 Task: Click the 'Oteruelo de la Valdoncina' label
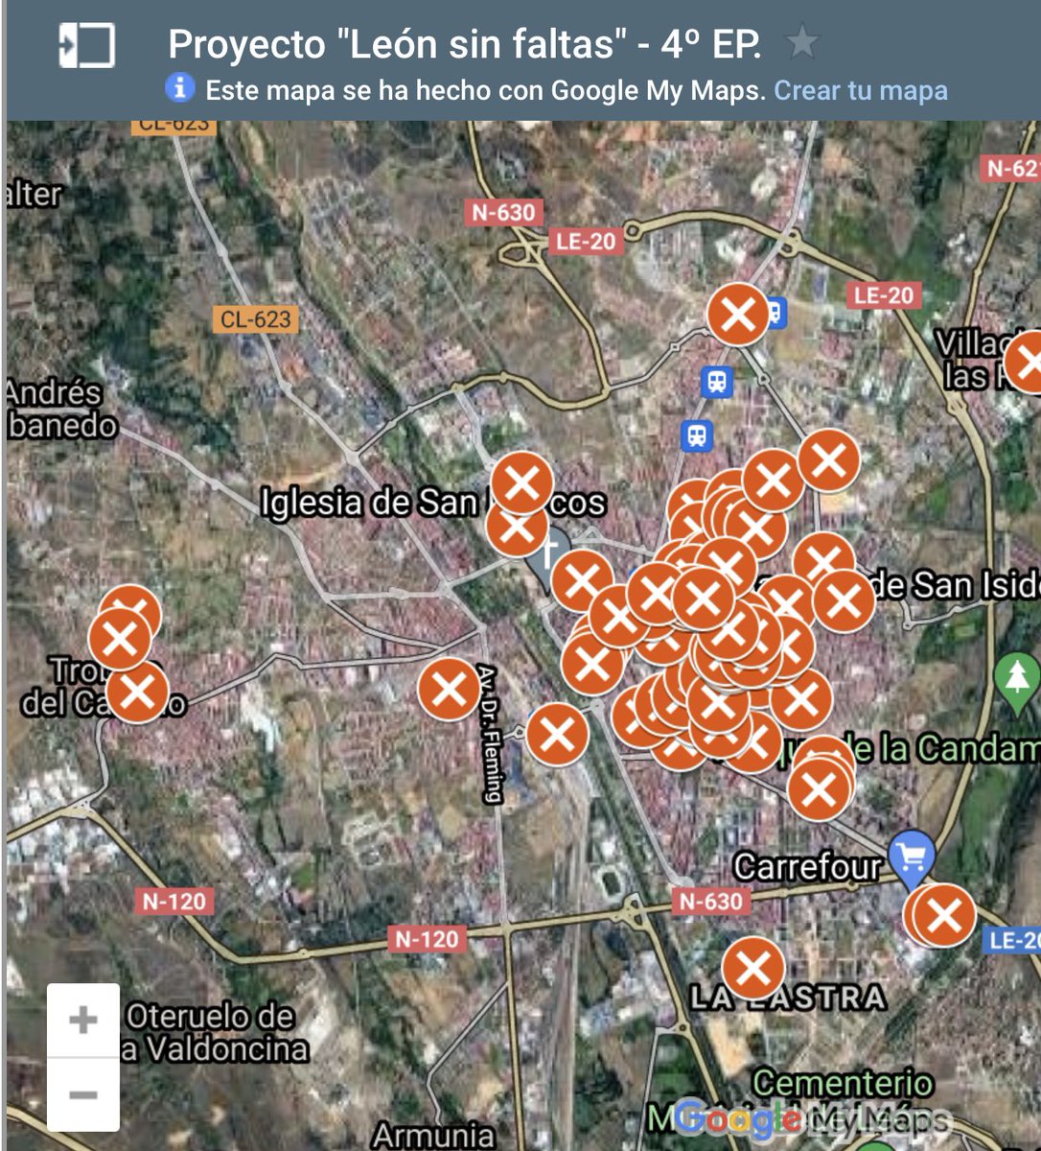213,1032
